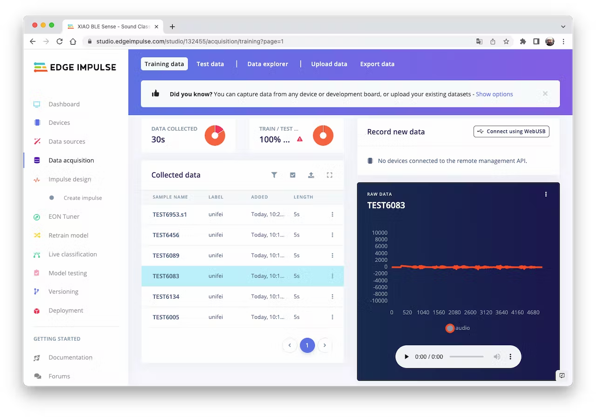Open Devices in the sidebar
Screen dimensions: 596x417
pos(59,123)
